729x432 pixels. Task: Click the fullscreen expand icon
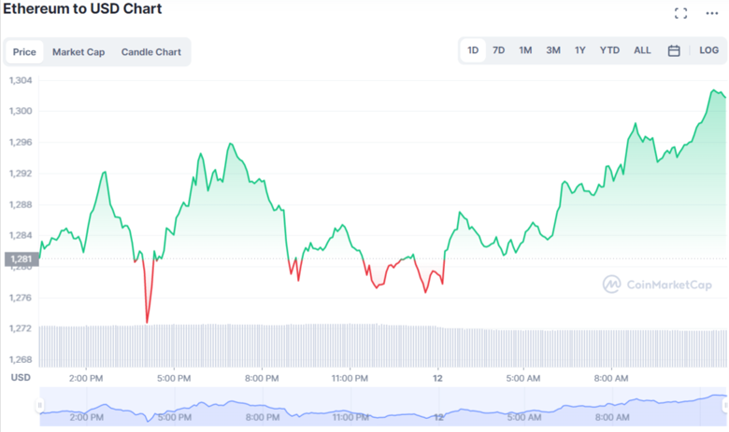click(681, 13)
